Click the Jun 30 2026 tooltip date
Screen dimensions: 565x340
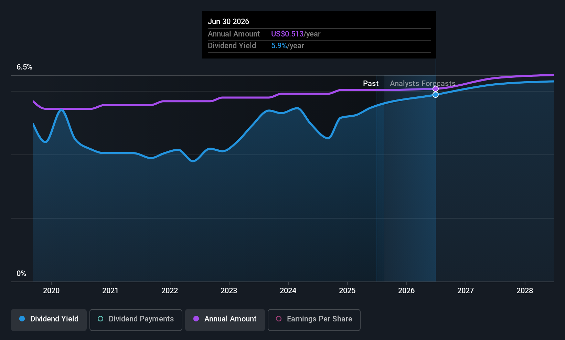[228, 21]
